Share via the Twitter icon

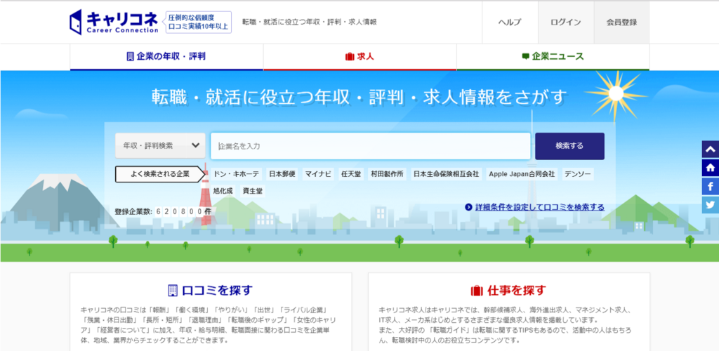pos(711,205)
